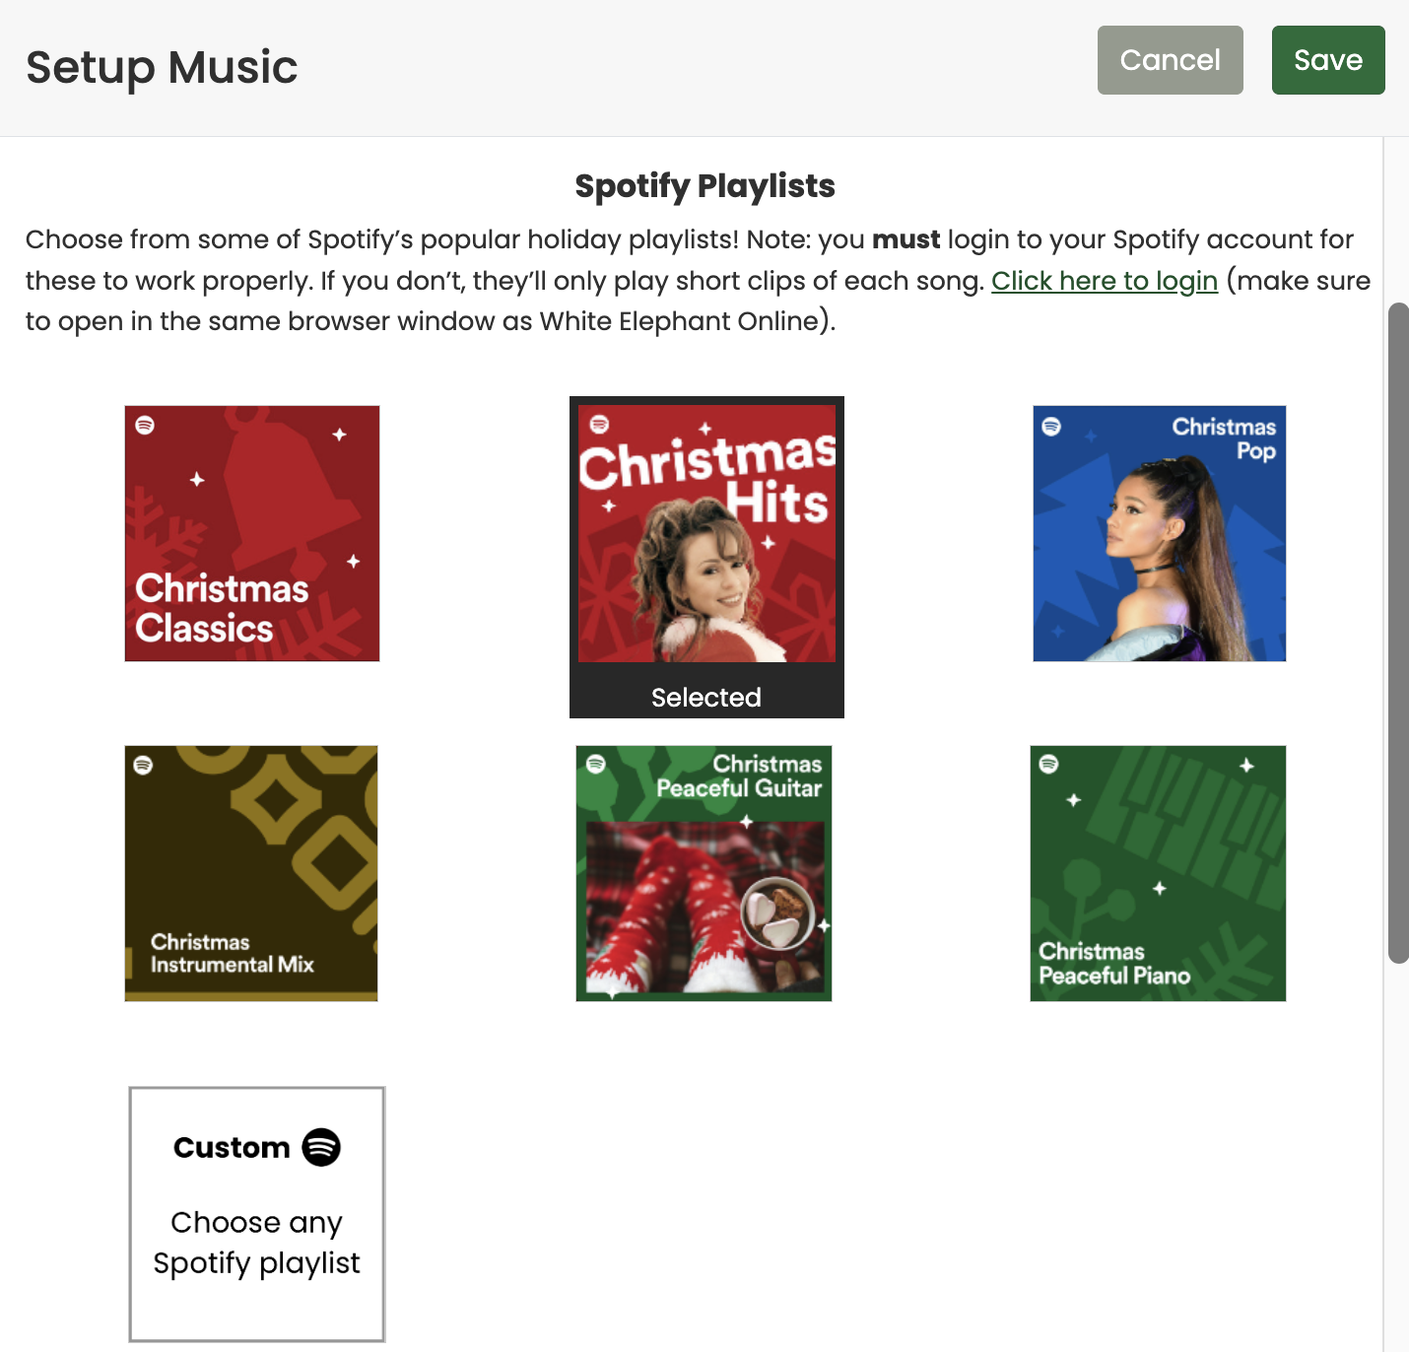This screenshot has width=1409, height=1352.
Task: Choose the Christmas Hits playlist cover
Action: coord(706,533)
